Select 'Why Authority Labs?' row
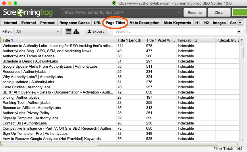This screenshot has height=152, width=247. click(x=120, y=77)
